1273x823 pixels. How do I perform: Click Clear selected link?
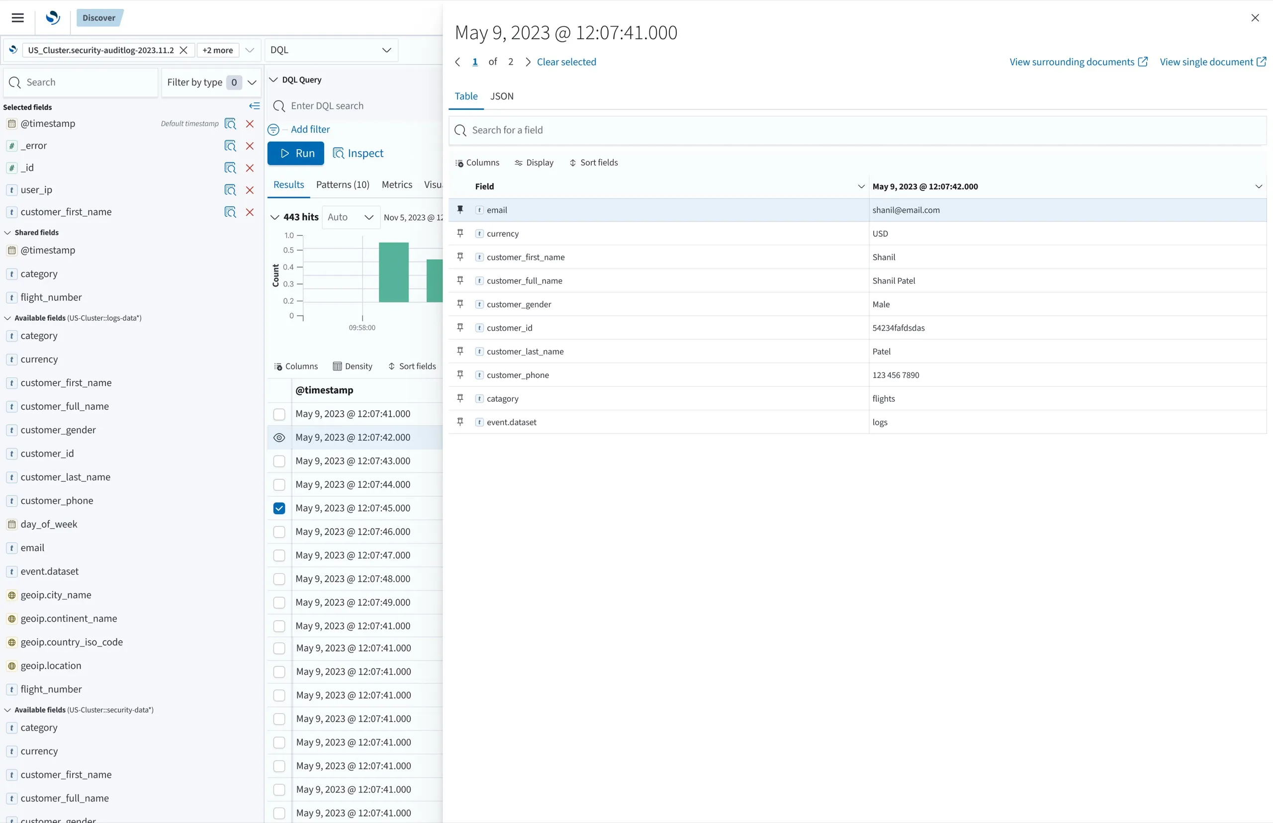coord(566,62)
